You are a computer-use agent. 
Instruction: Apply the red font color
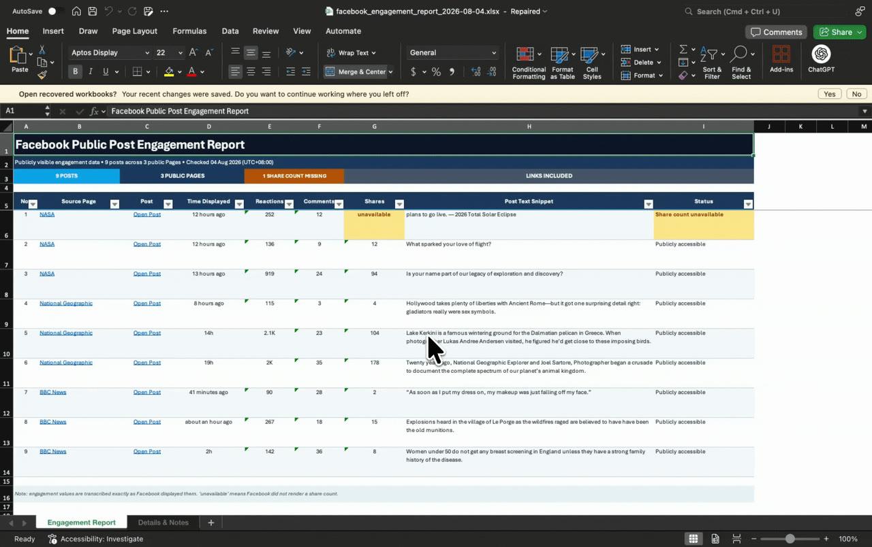point(192,71)
